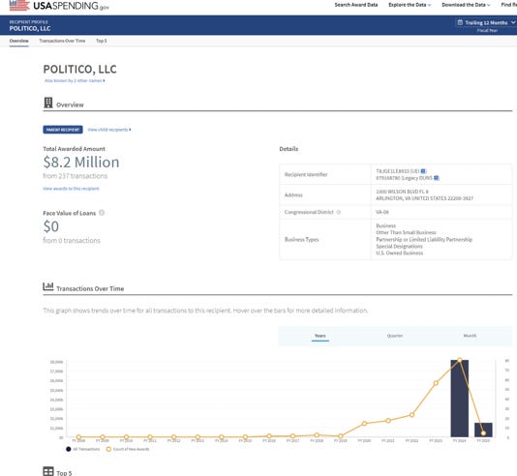
Task: Expand Also known by 2 other names
Action: tap(75, 80)
